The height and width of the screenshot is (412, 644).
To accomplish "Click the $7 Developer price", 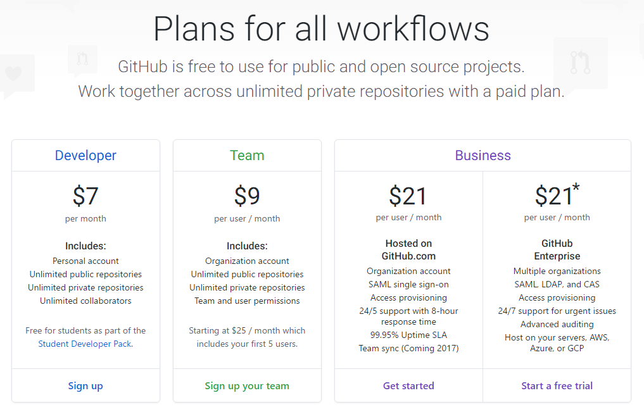I will 85,196.
